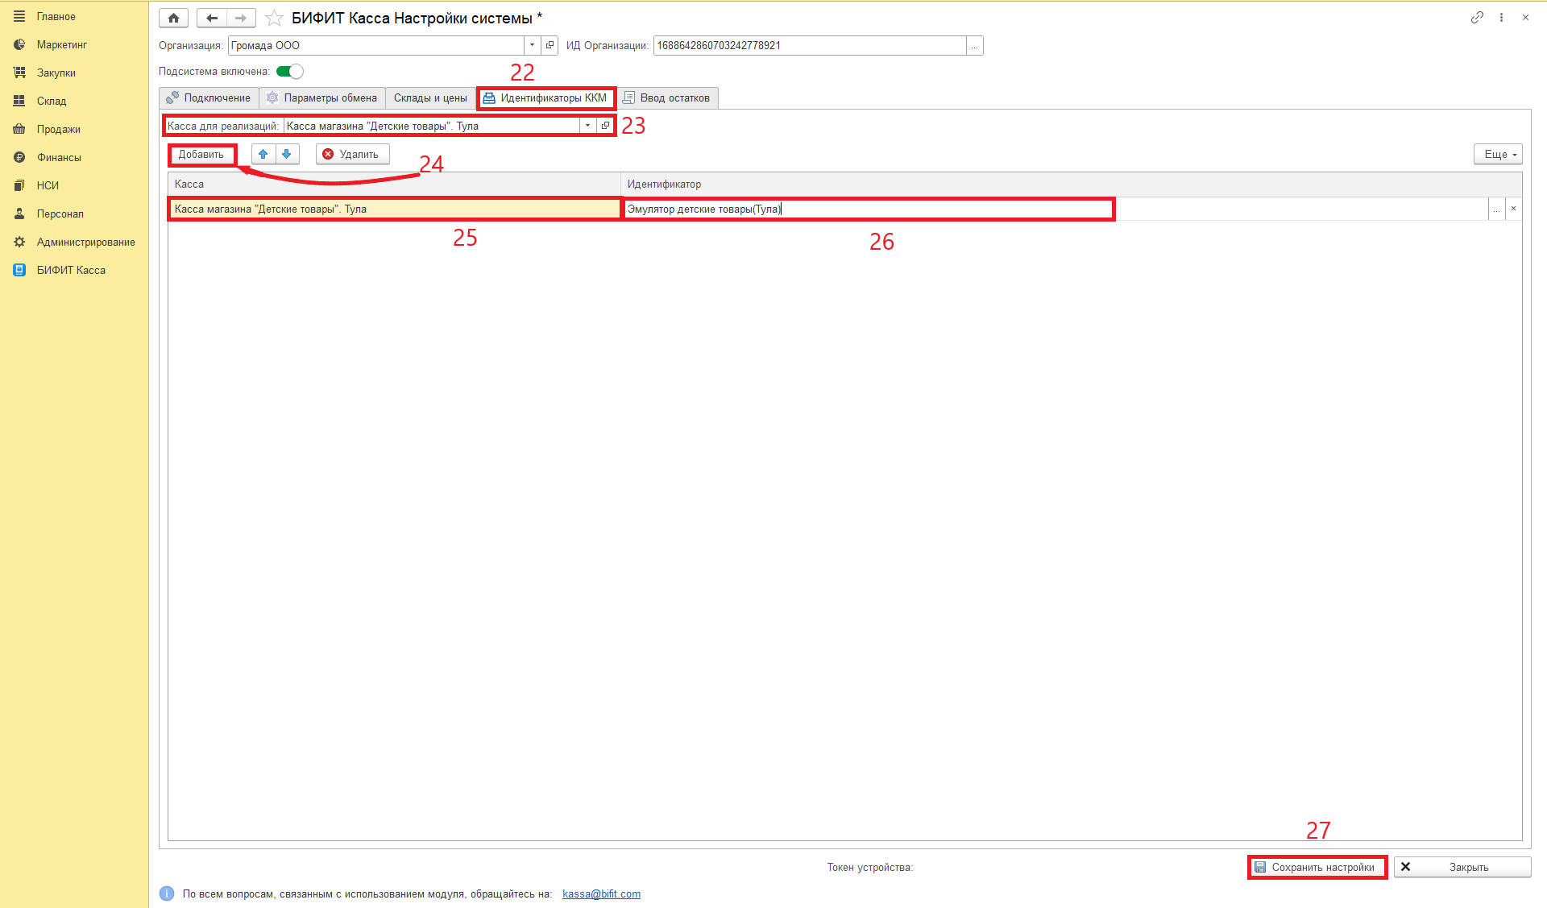Clear the Идентификатор field with x
The height and width of the screenshot is (908, 1547).
(1513, 209)
